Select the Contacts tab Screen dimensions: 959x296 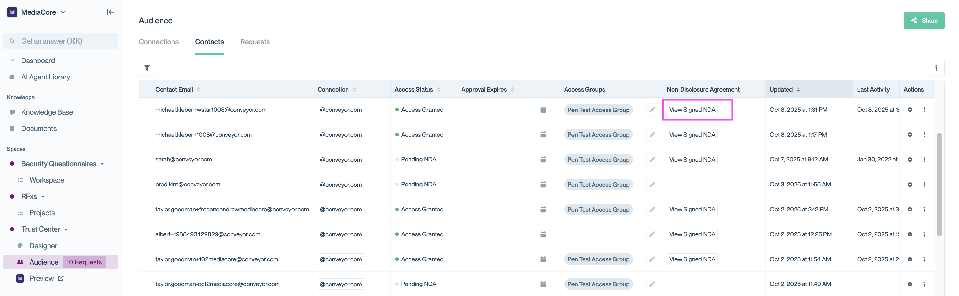[209, 42]
